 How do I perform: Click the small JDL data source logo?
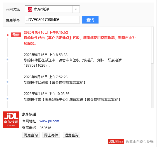[x=116, y=141]
